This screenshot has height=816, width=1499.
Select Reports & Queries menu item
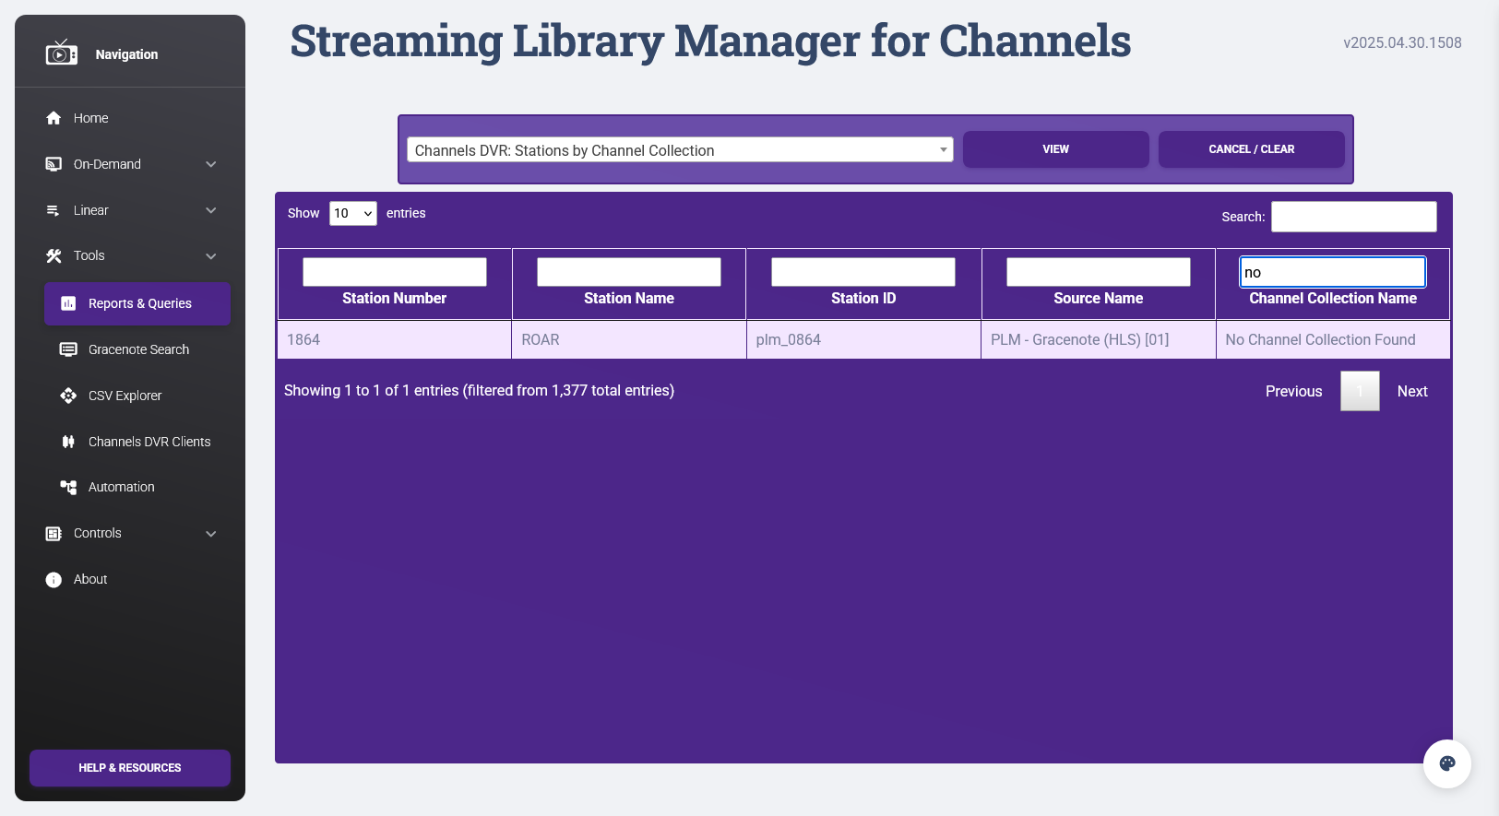pos(137,303)
